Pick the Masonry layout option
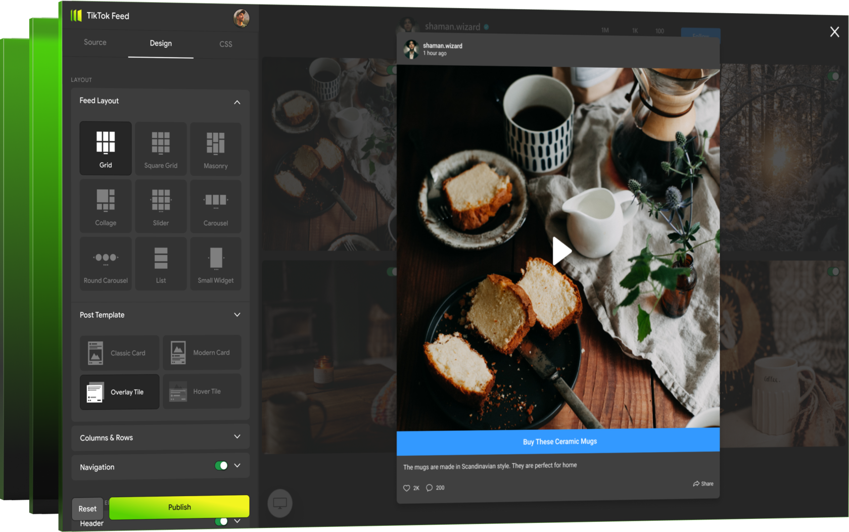Screen dimensions: 849x532 [216, 149]
